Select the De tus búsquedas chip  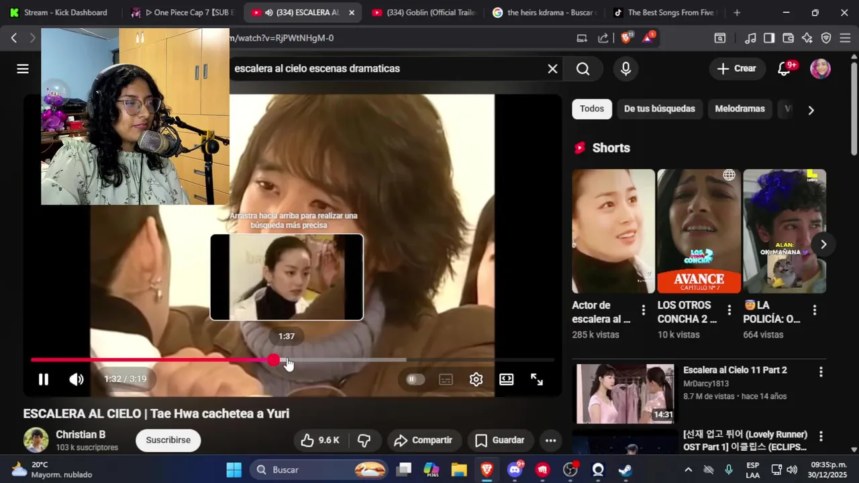coord(659,109)
